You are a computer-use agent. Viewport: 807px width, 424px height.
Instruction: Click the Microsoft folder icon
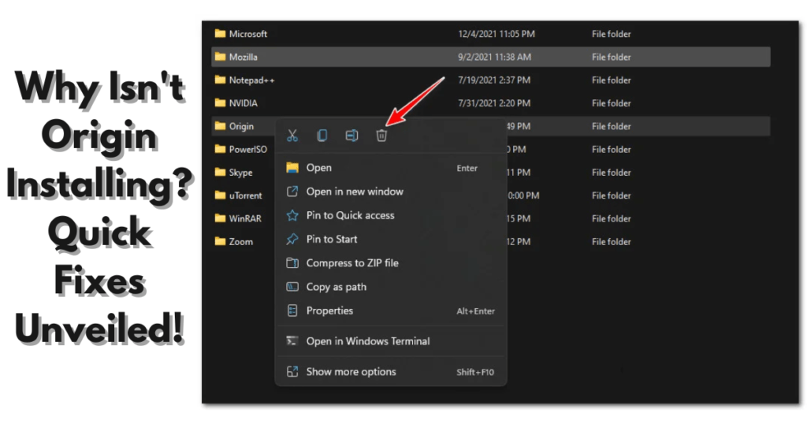click(x=221, y=33)
